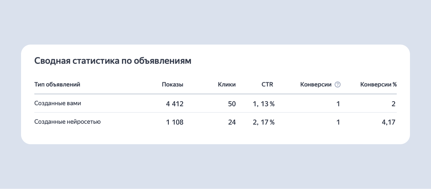Select the 1,13 % CTR value

coord(264,104)
